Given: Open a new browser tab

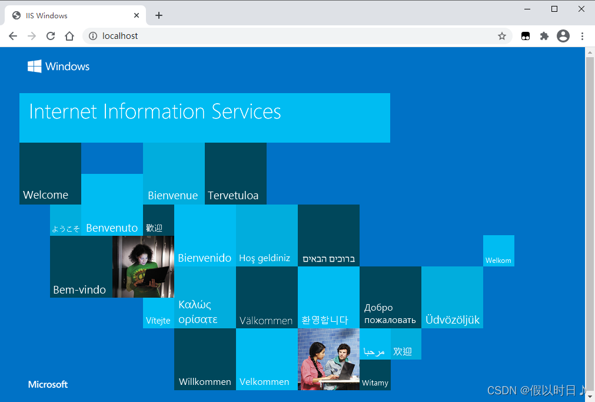Looking at the screenshot, I should (159, 15).
